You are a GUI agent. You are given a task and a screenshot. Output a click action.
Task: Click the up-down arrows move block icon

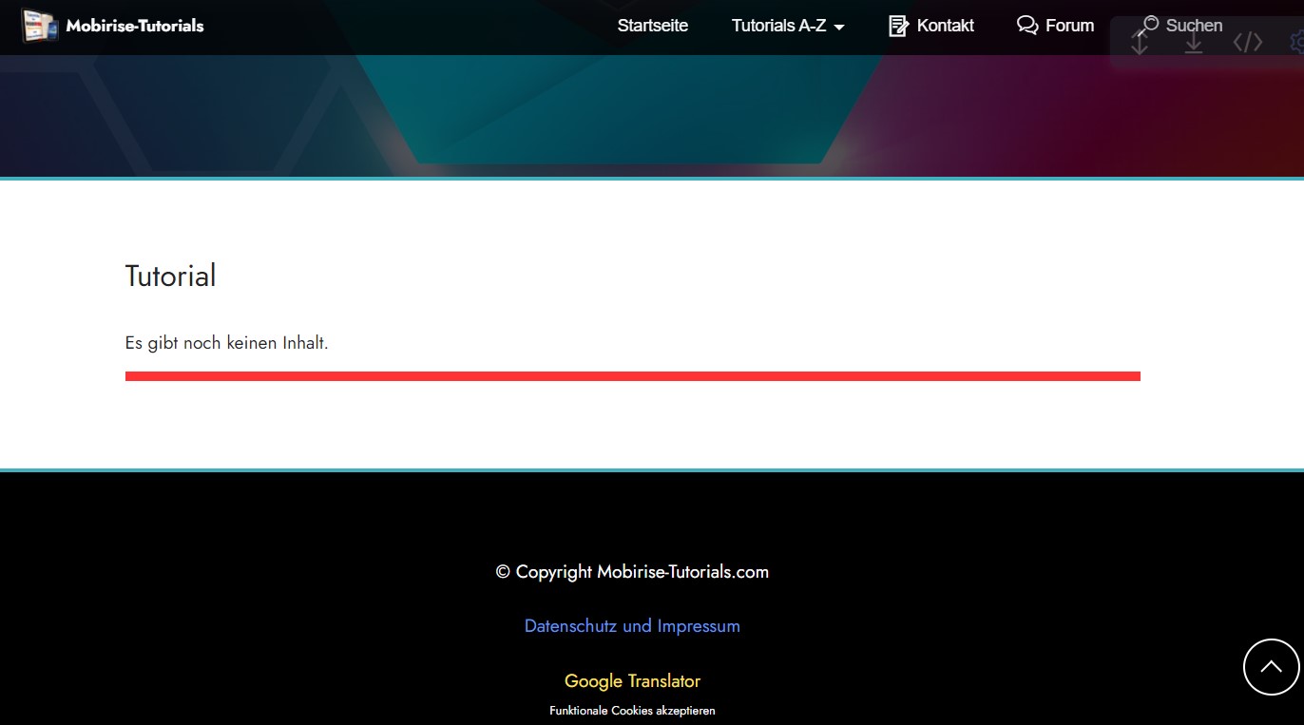coord(1140,44)
